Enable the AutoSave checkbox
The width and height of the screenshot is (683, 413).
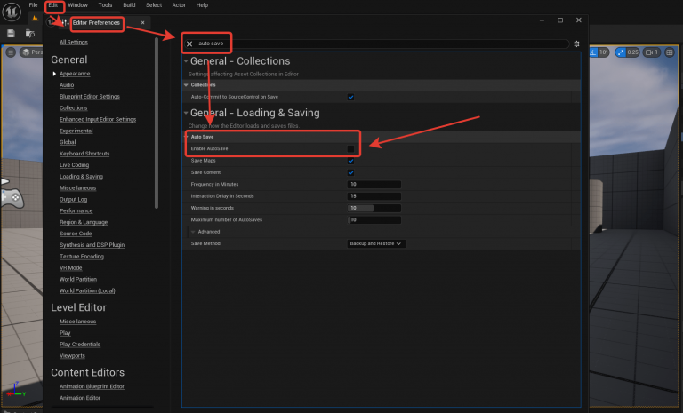point(351,148)
